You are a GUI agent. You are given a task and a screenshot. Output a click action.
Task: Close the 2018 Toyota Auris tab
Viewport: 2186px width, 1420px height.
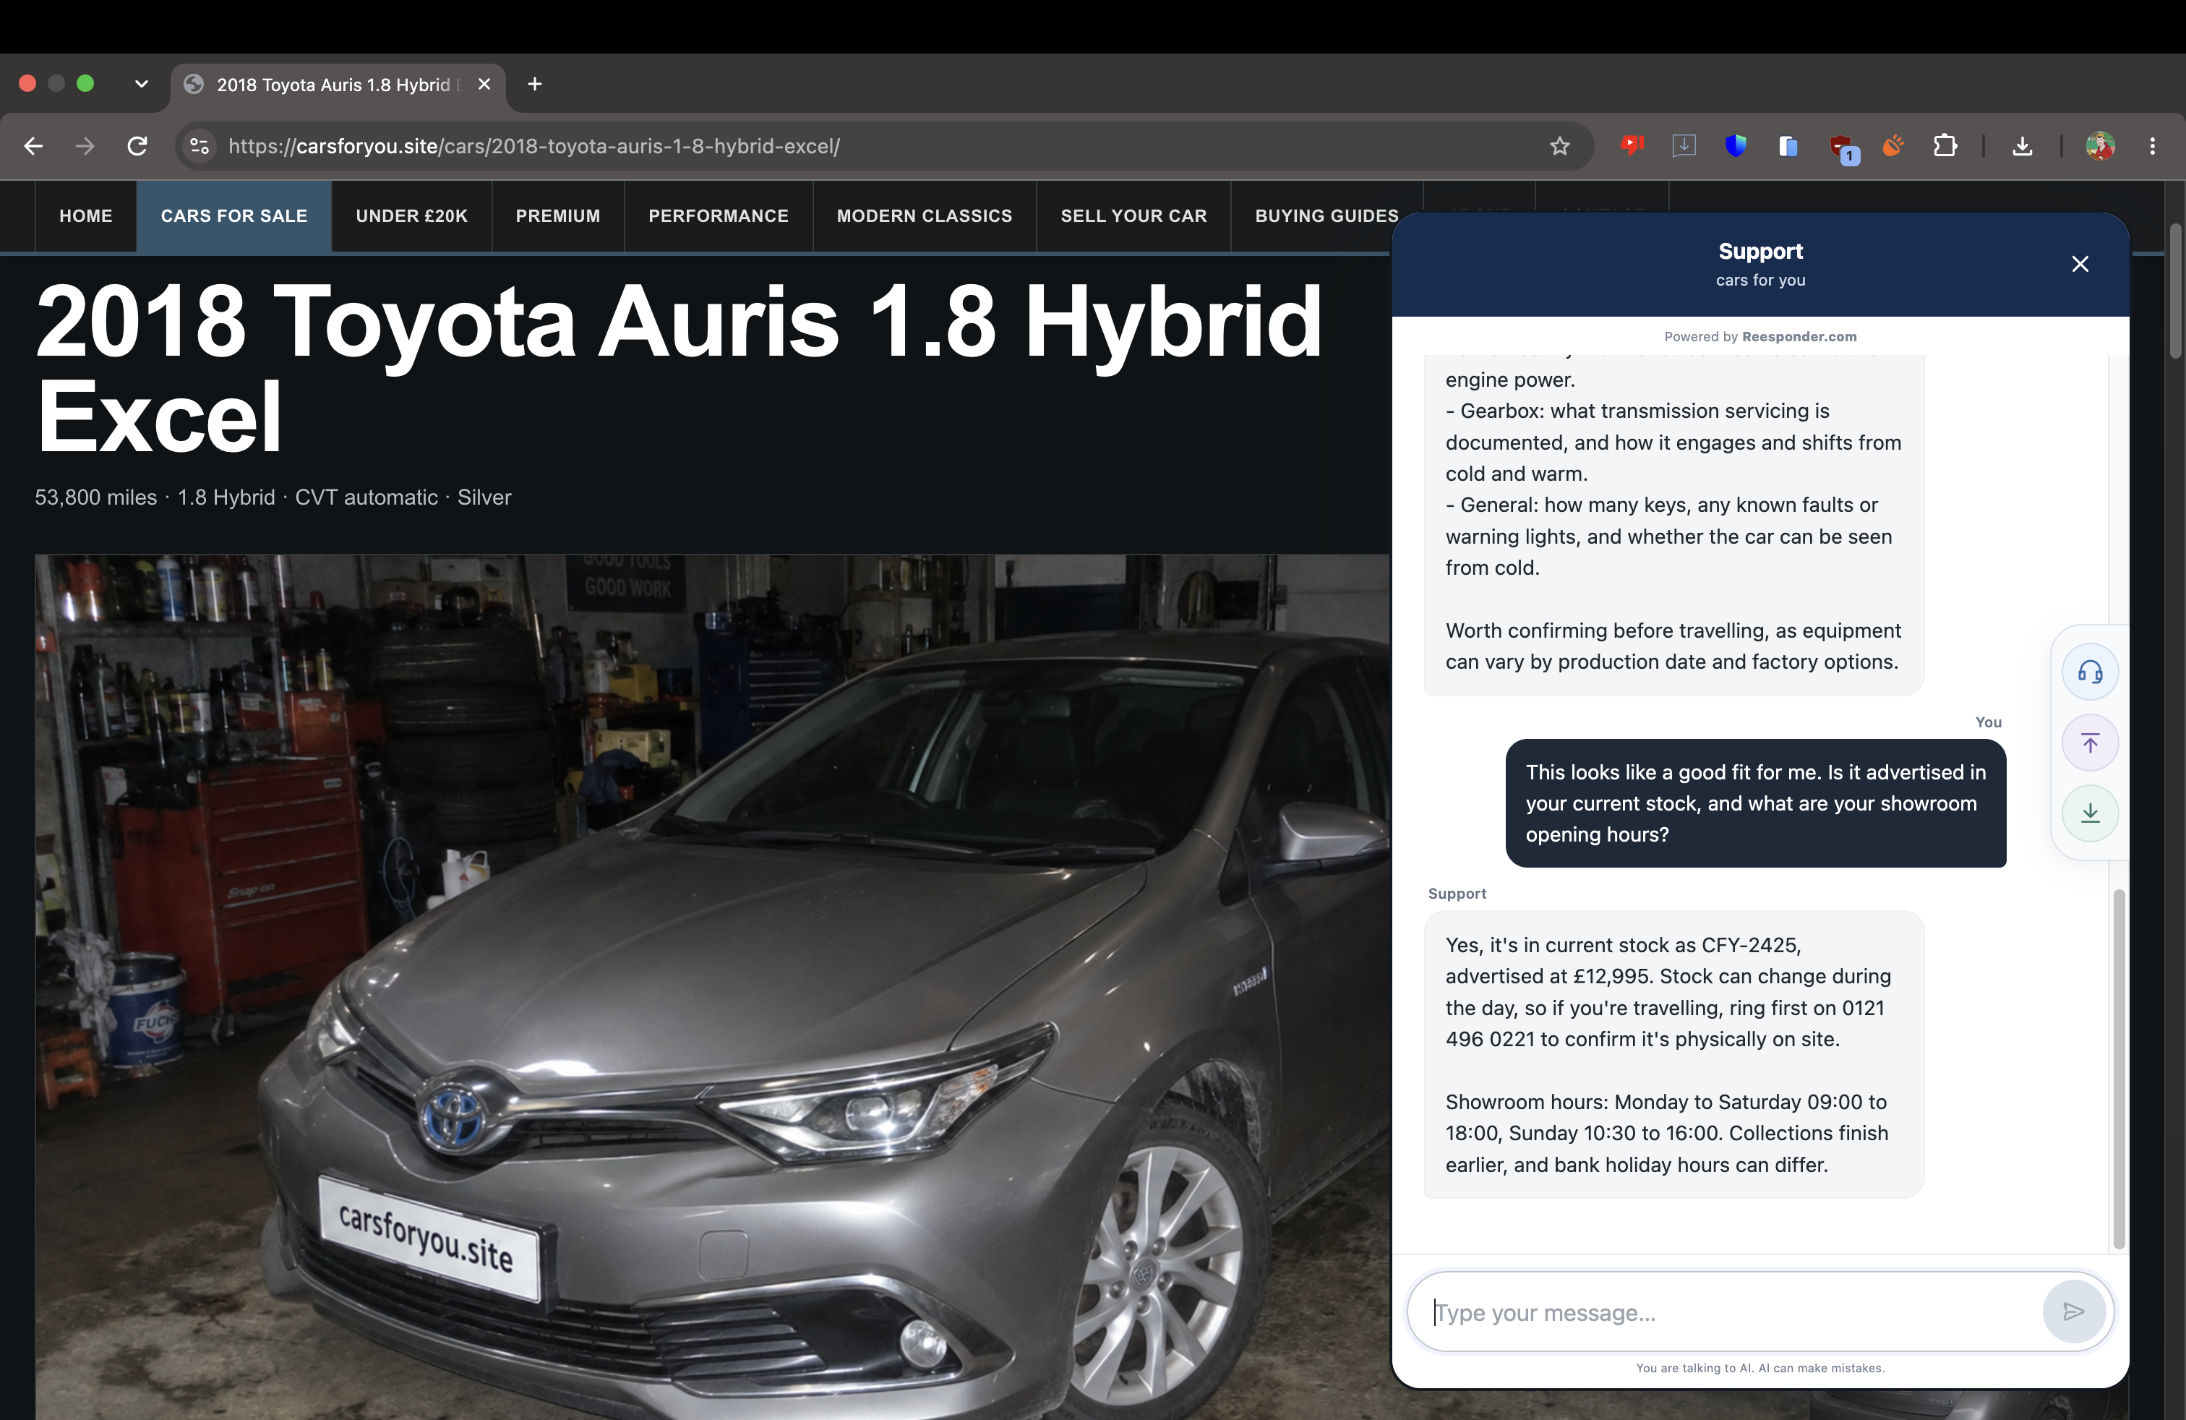click(484, 85)
